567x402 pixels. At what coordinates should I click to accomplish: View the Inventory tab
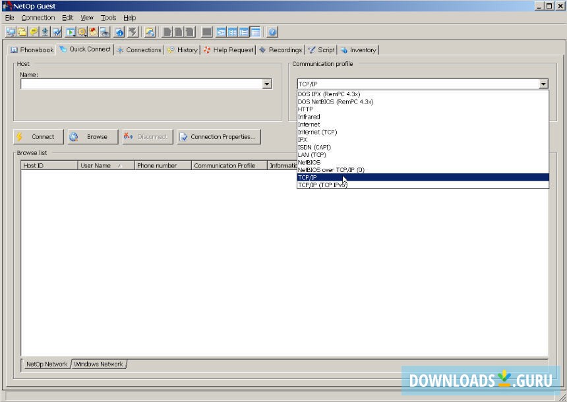pyautogui.click(x=359, y=50)
